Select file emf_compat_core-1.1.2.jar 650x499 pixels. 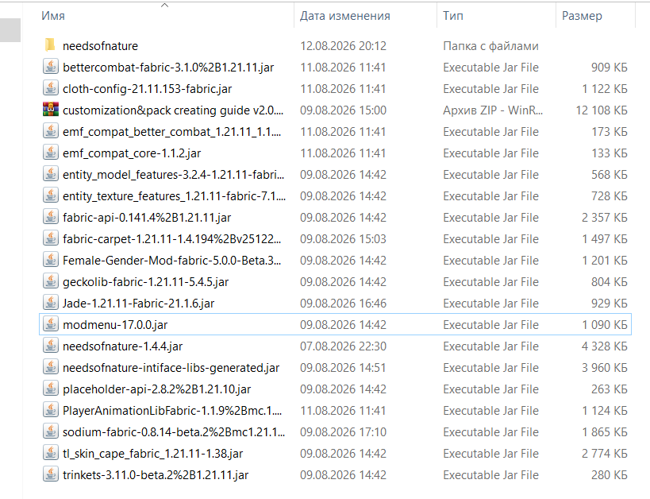pos(132,153)
